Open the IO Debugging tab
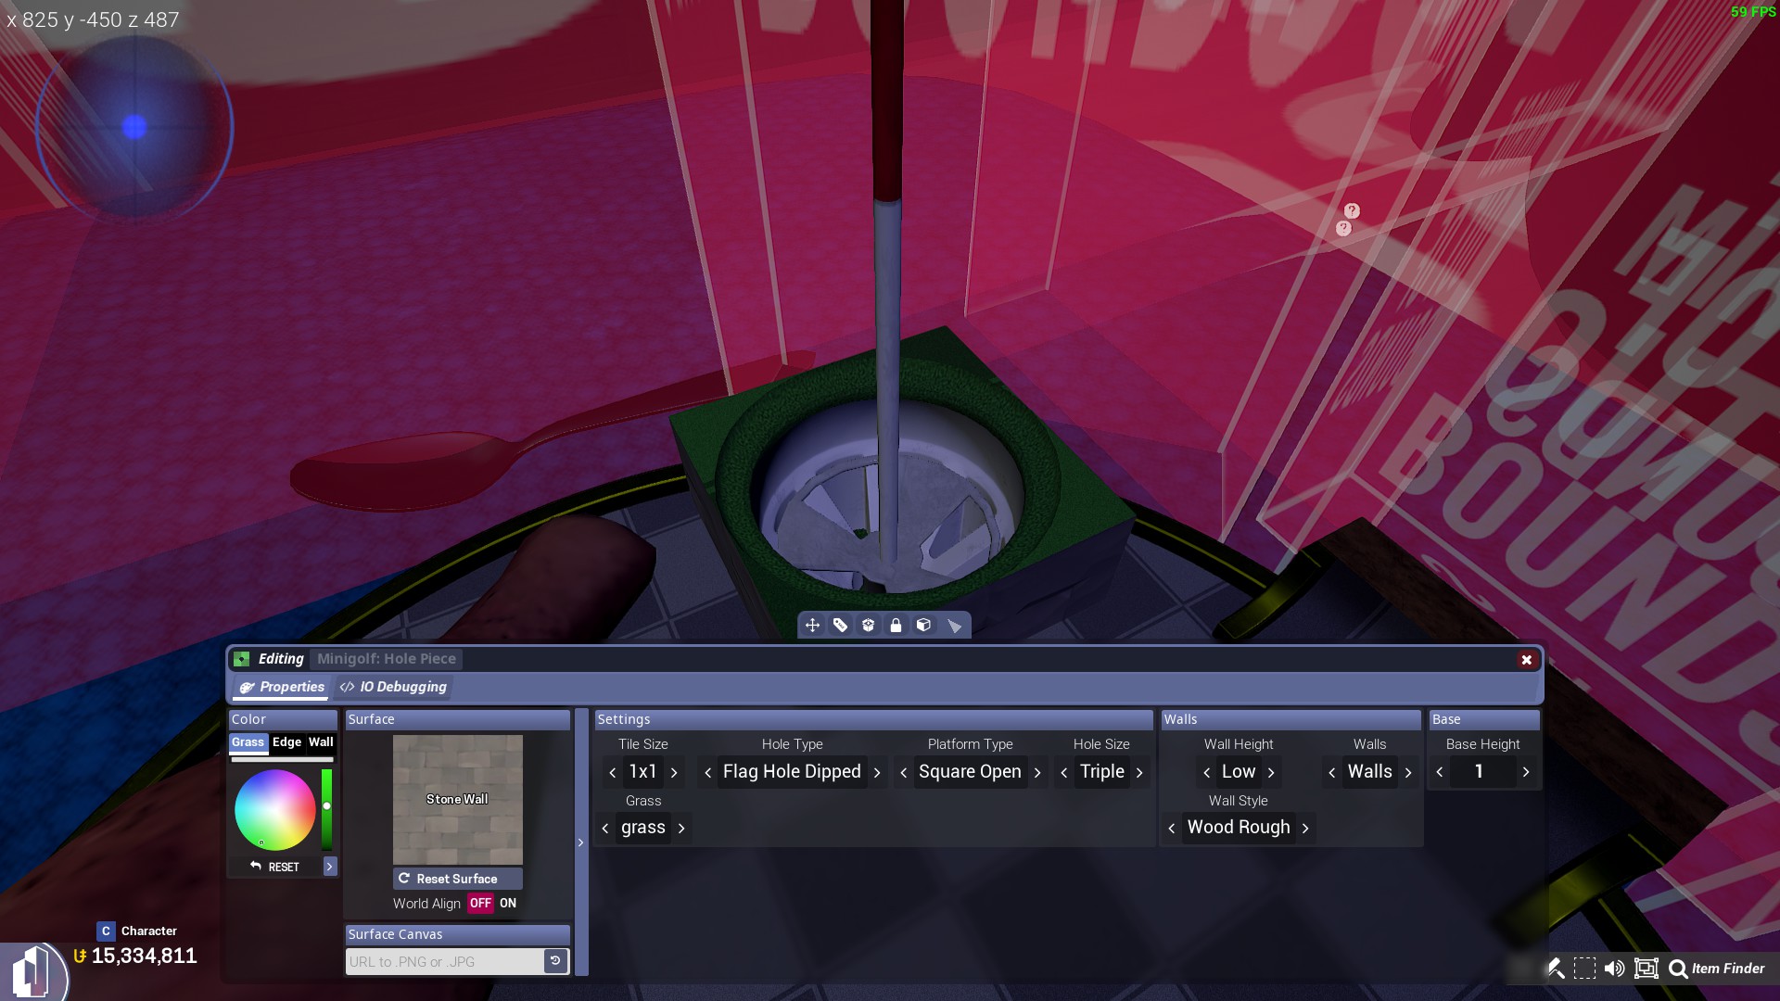Screen dimensions: 1780x1001 (x=393, y=687)
